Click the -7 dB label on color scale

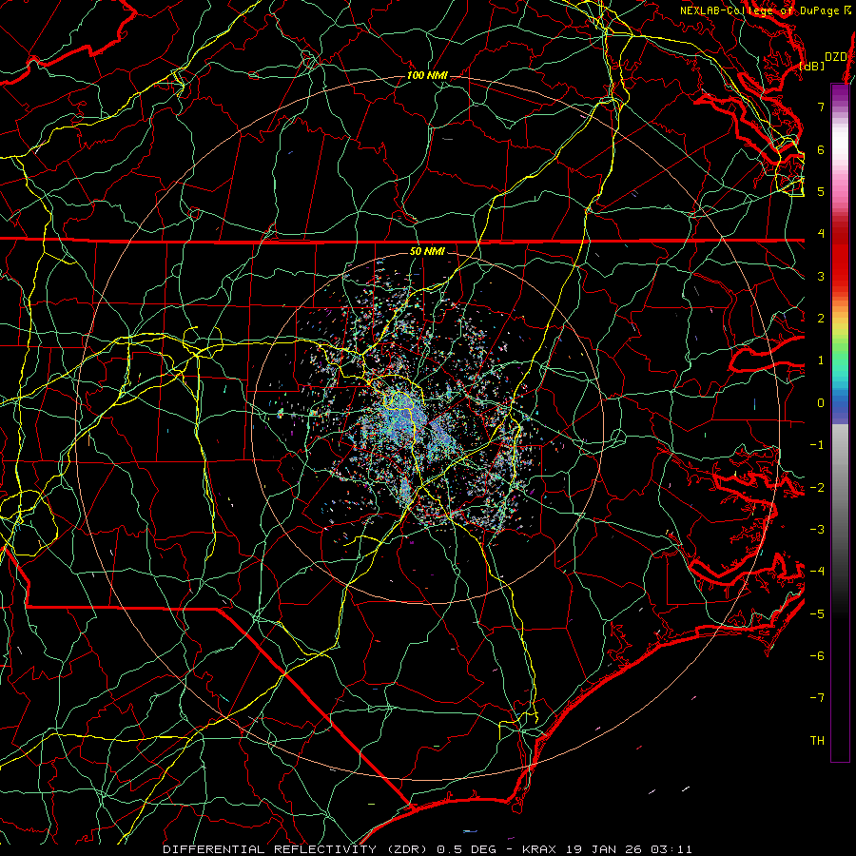817,698
